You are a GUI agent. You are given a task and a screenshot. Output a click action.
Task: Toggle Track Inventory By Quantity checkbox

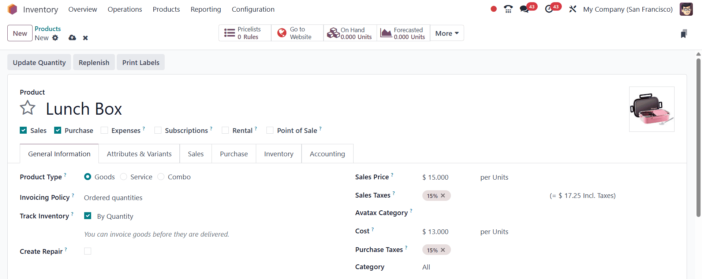click(87, 216)
